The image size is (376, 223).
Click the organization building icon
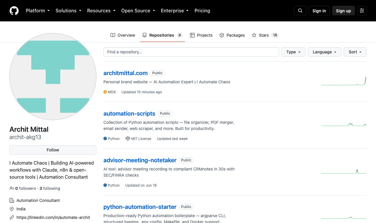[x=12, y=200]
